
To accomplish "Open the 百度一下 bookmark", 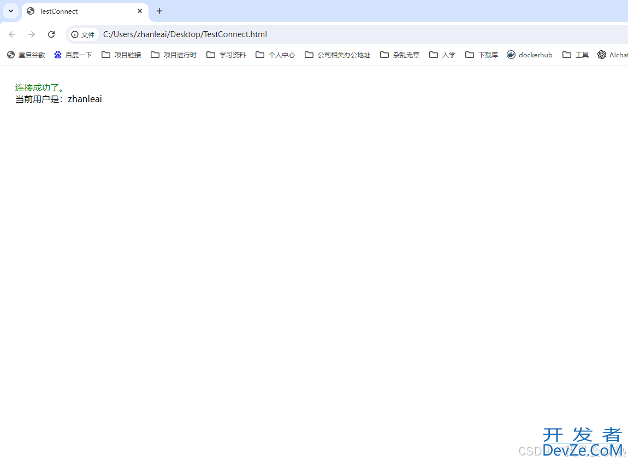I will pyautogui.click(x=73, y=55).
